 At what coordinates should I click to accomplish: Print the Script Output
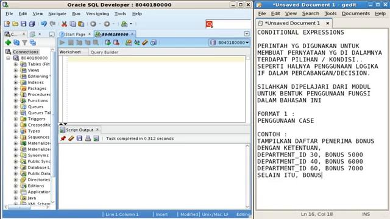click(88, 139)
